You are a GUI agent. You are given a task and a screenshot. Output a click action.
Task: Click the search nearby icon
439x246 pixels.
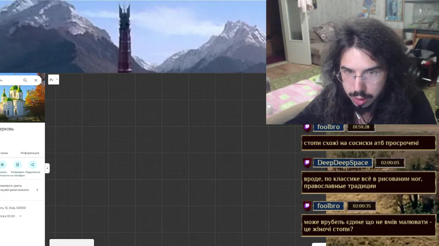3,165
